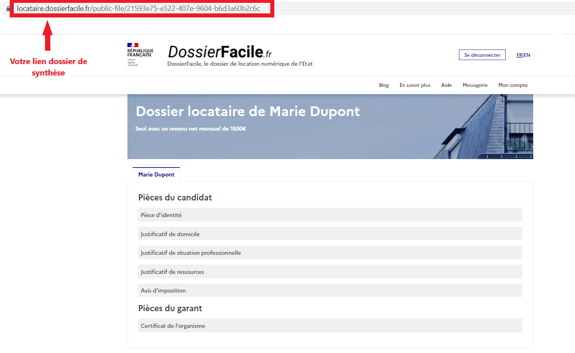Click the Pièces du garant heading

(170, 308)
